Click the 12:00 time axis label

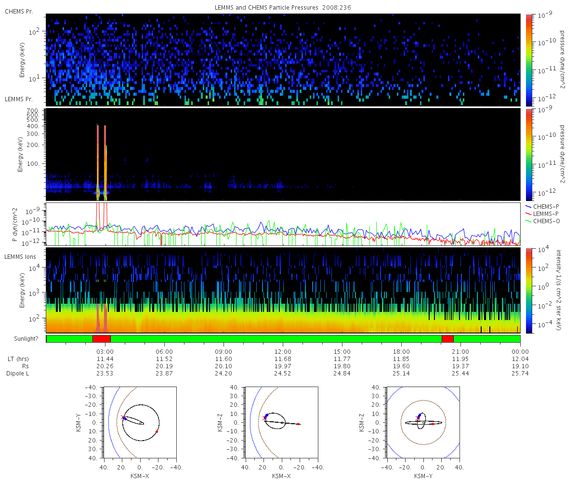click(283, 351)
